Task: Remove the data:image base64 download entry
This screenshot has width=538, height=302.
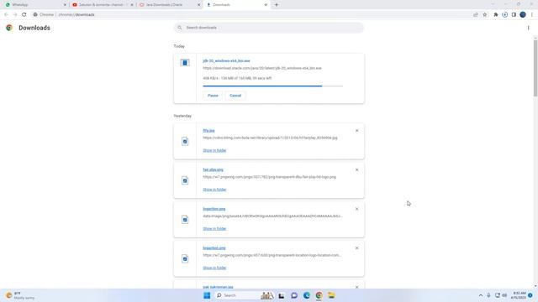Action: point(356,209)
